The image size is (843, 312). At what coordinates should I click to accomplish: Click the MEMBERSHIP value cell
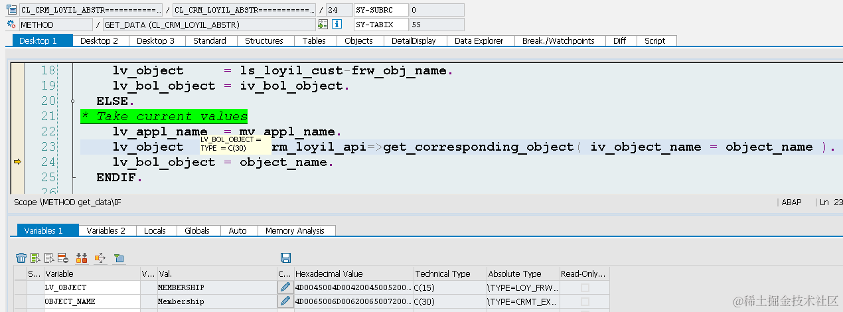point(216,287)
